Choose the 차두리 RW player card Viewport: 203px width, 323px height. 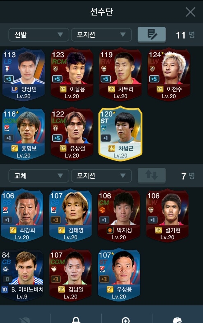120,74
